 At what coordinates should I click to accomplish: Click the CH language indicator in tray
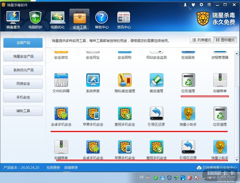point(142,177)
